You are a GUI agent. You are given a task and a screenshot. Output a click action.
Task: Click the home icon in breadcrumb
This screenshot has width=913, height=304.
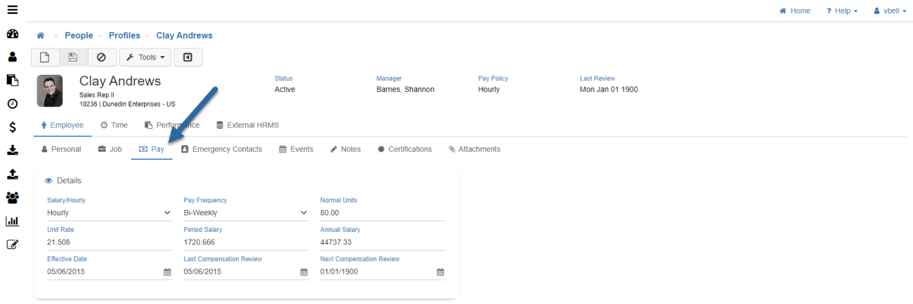(41, 36)
